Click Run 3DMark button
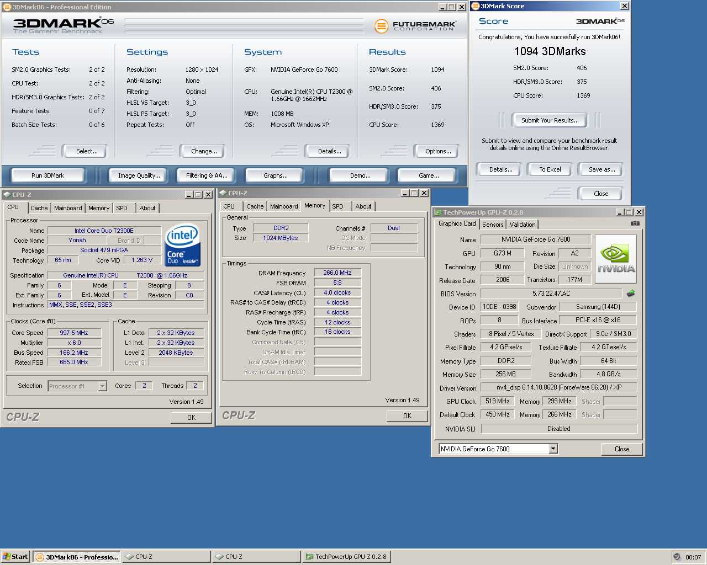This screenshot has width=707, height=565. point(48,175)
